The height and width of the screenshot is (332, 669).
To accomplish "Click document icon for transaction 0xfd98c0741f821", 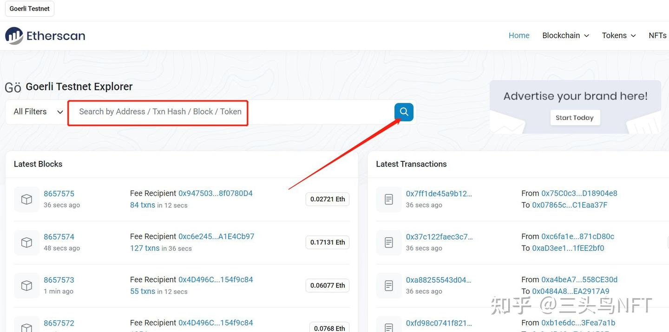I will [389, 325].
